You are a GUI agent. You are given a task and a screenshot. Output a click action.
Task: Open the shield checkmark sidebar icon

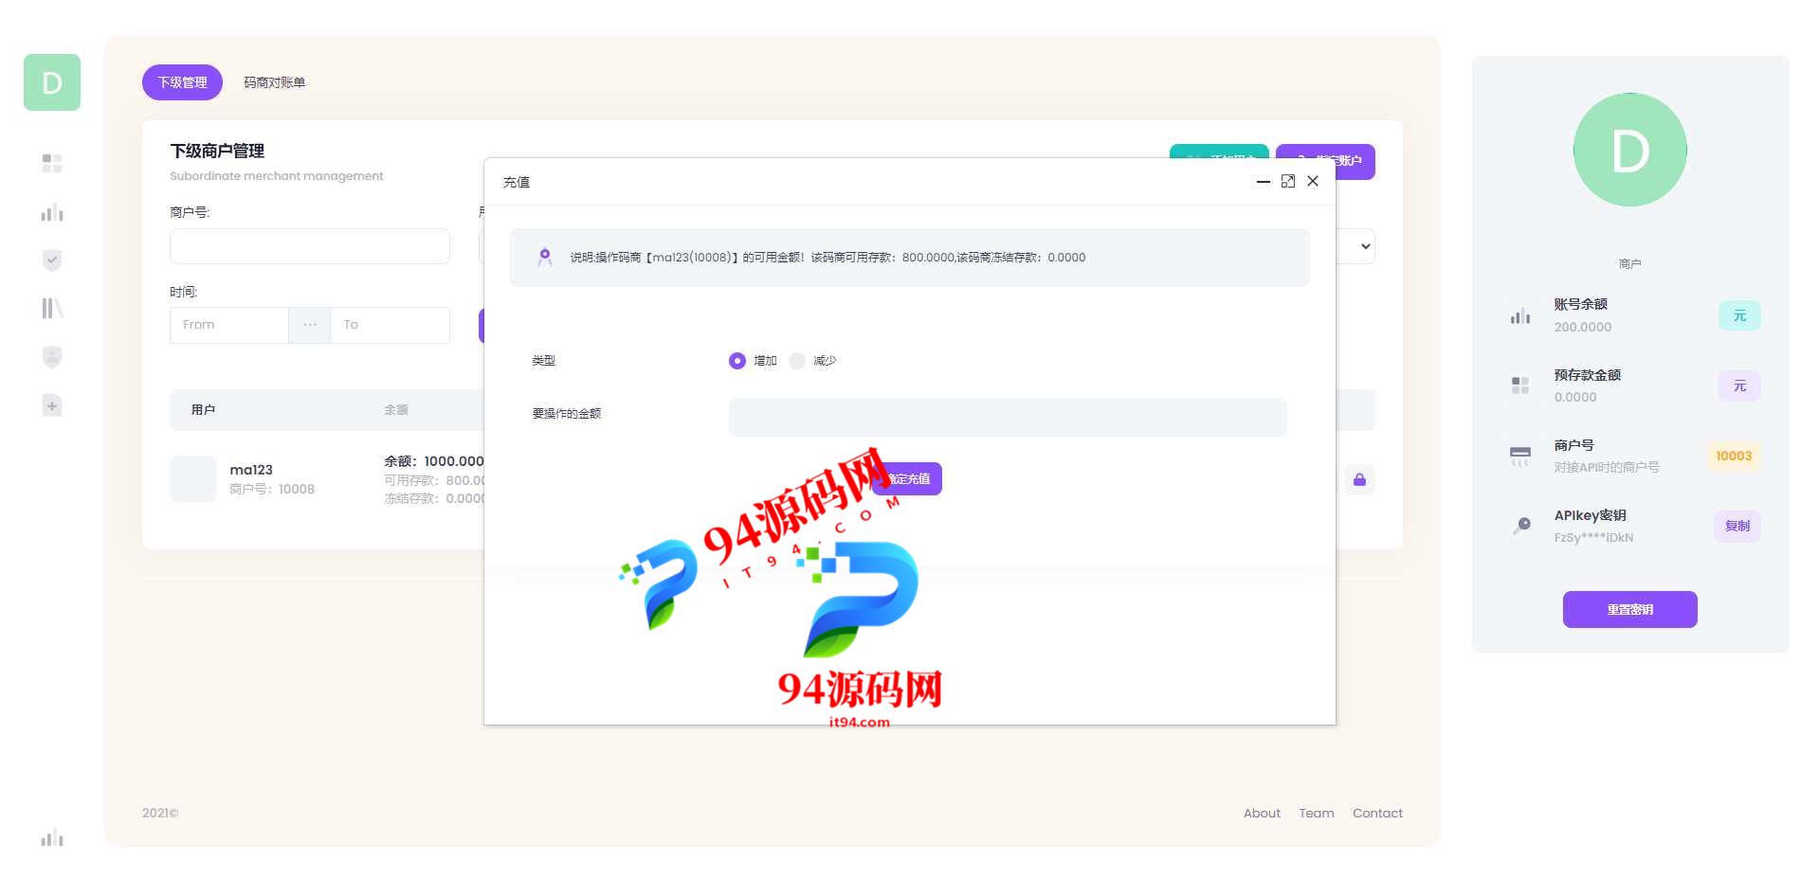[x=52, y=260]
